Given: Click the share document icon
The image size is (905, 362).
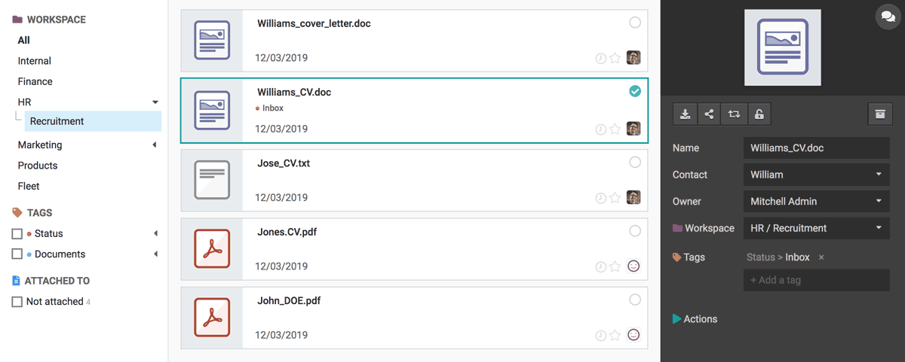Looking at the screenshot, I should pos(709,114).
